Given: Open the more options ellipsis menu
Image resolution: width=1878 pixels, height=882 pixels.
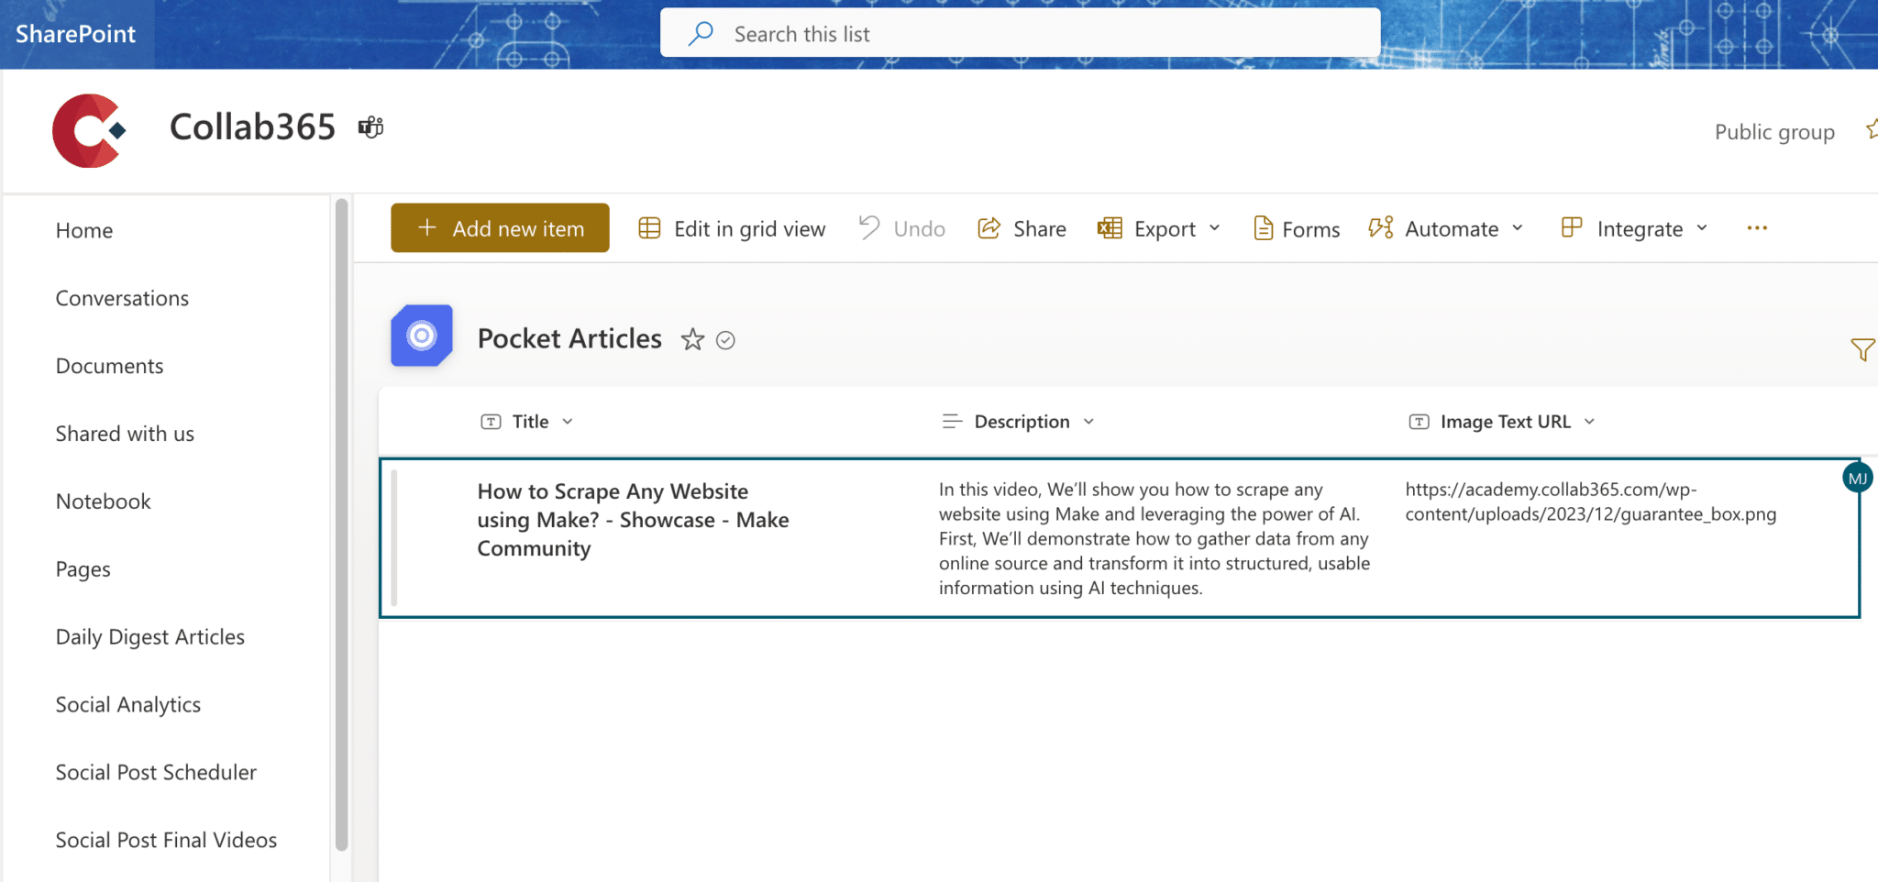Looking at the screenshot, I should (1757, 227).
